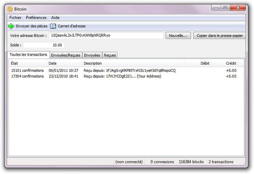Open the Préférences menu

tap(36, 18)
